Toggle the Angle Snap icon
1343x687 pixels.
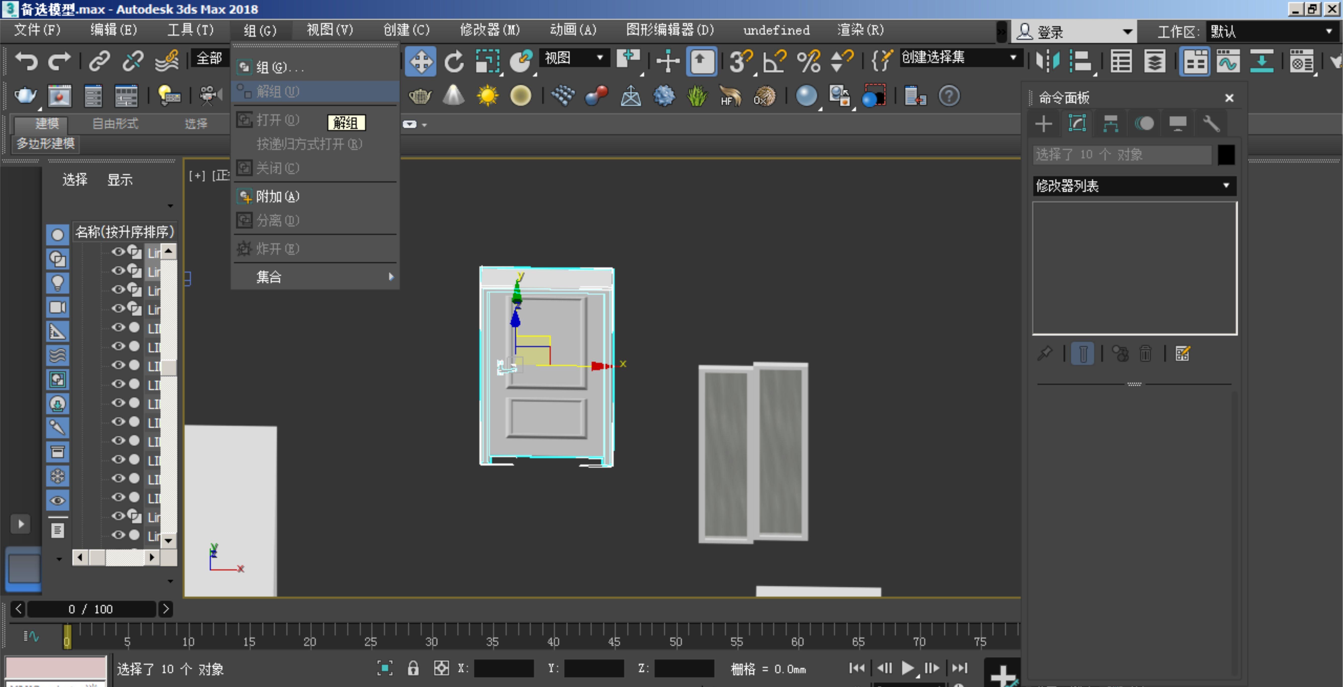(x=774, y=61)
